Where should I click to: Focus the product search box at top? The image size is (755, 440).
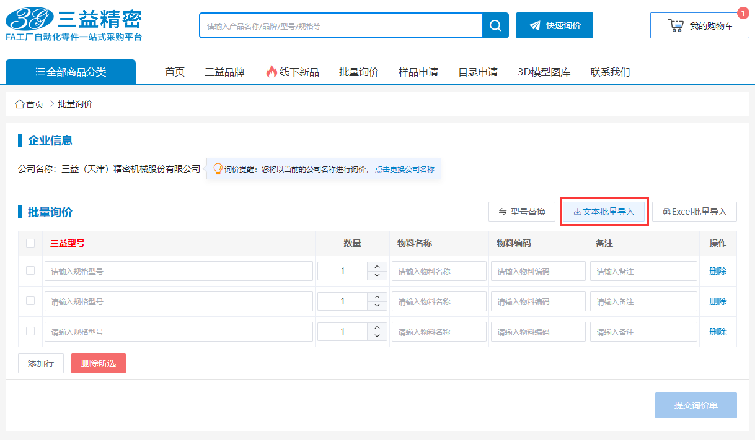click(341, 25)
